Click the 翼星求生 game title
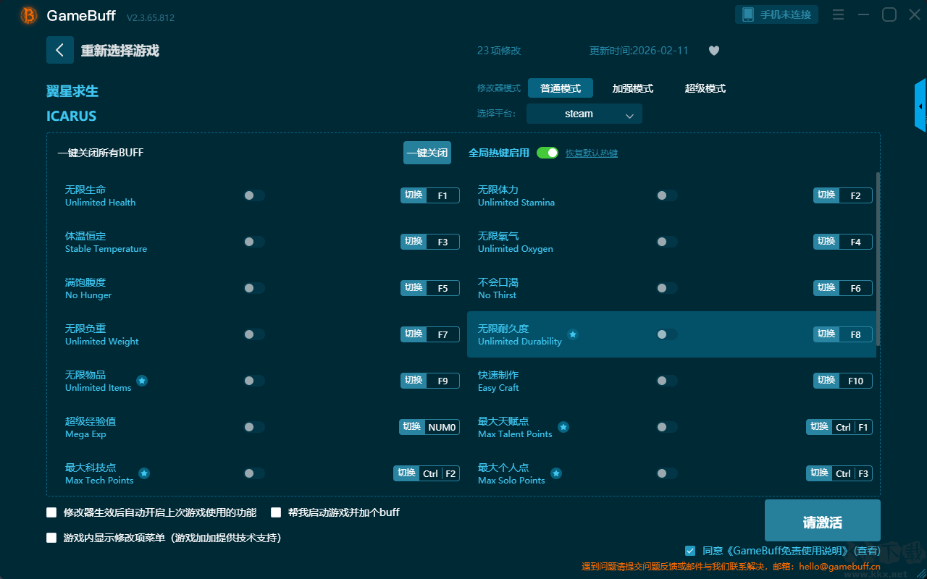Image resolution: width=927 pixels, height=579 pixels. click(72, 91)
